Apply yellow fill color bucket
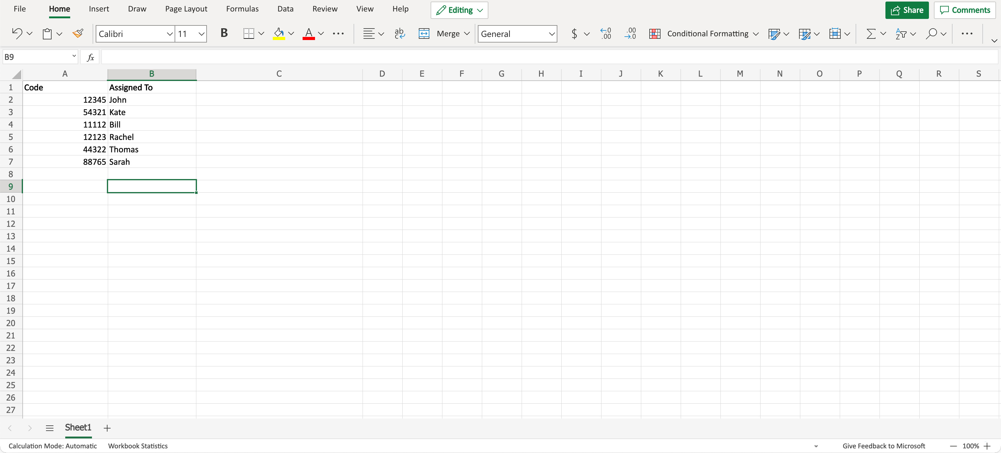Image resolution: width=1001 pixels, height=453 pixels. point(279,34)
